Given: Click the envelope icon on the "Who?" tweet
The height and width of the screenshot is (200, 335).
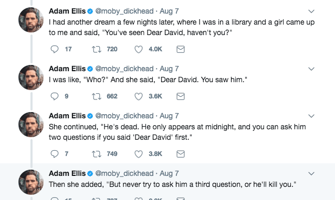Looking at the screenshot, I should pyautogui.click(x=181, y=96).
